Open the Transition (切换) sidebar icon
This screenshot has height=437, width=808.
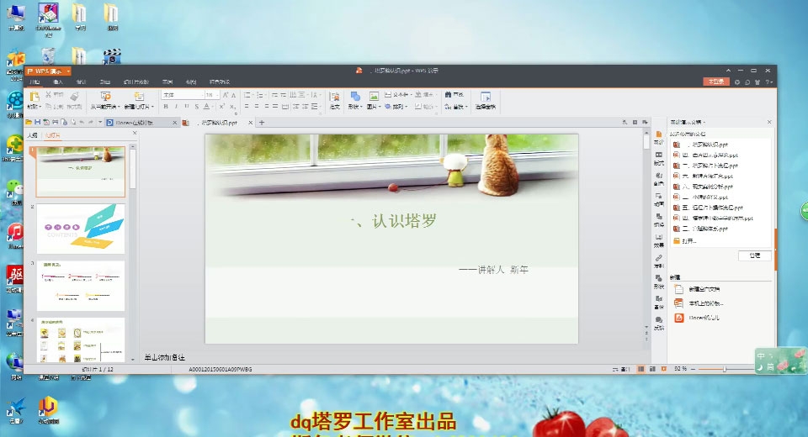click(x=658, y=220)
